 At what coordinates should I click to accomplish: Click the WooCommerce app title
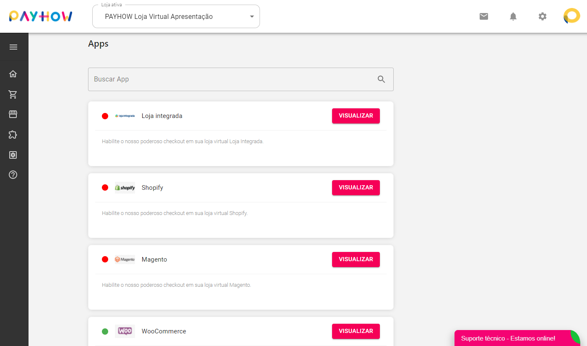point(164,331)
